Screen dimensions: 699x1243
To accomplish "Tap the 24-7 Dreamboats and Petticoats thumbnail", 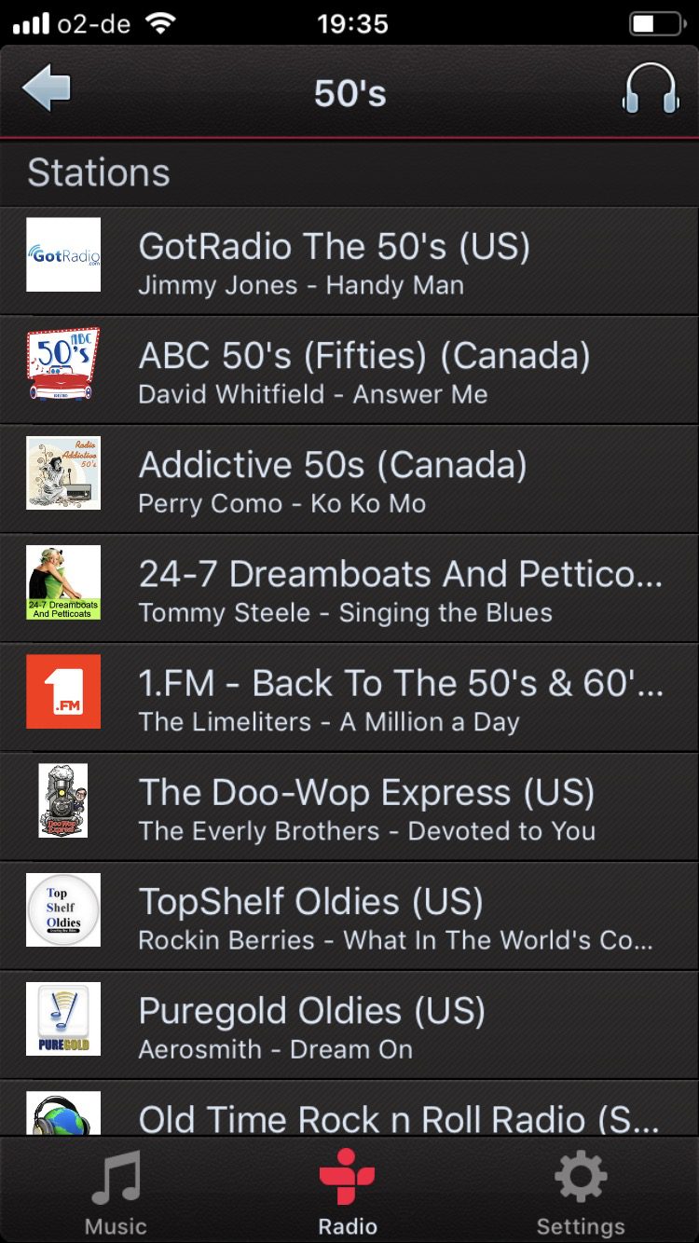I will pyautogui.click(x=63, y=582).
